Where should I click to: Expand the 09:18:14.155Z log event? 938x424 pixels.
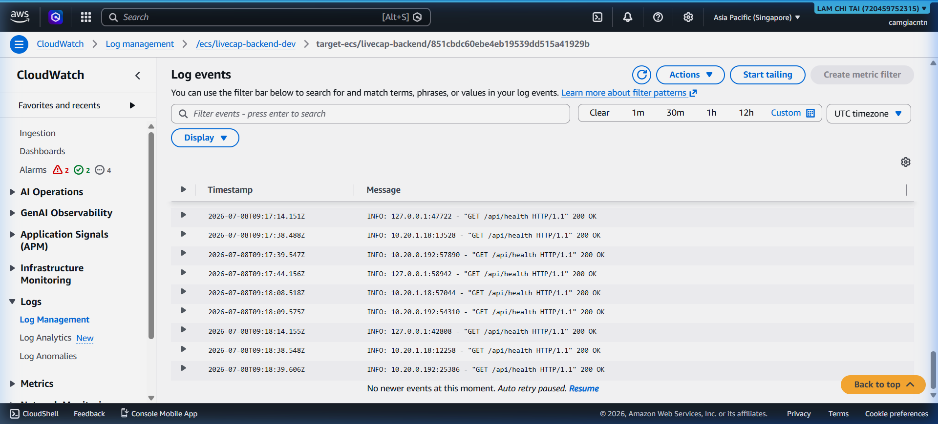click(x=183, y=329)
